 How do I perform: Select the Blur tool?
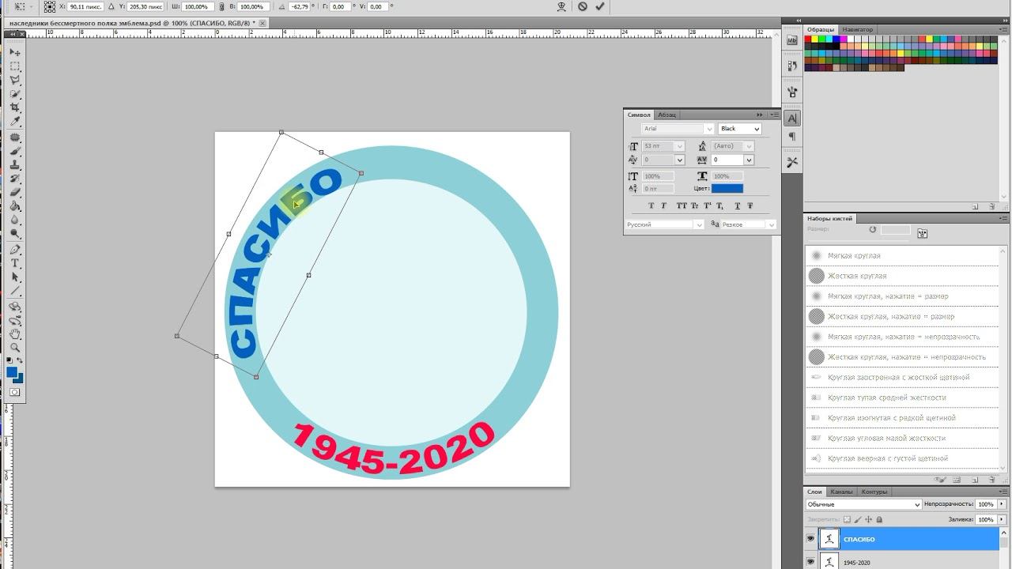pos(15,220)
